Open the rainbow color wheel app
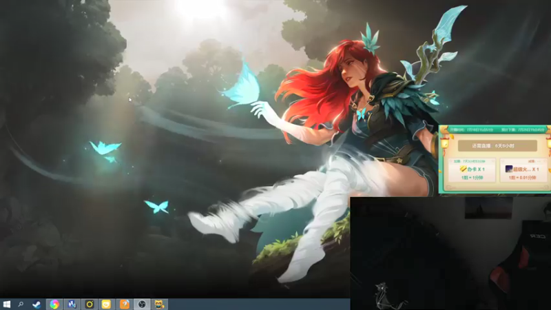 coord(54,304)
